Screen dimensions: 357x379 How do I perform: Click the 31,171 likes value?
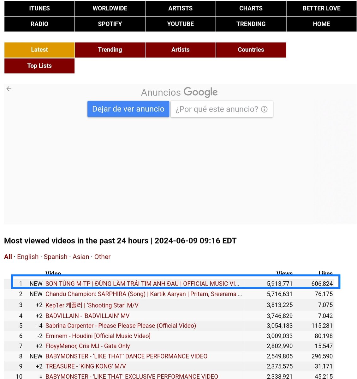point(324,366)
